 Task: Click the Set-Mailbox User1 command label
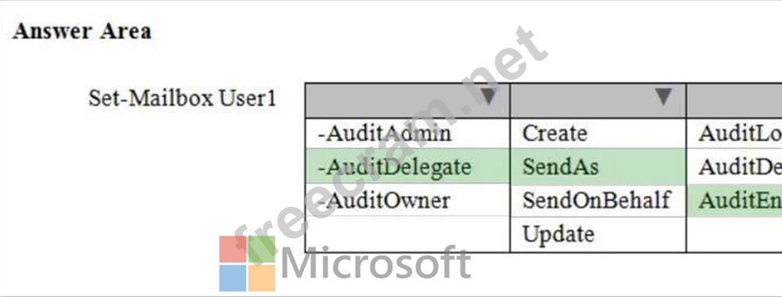(x=182, y=98)
